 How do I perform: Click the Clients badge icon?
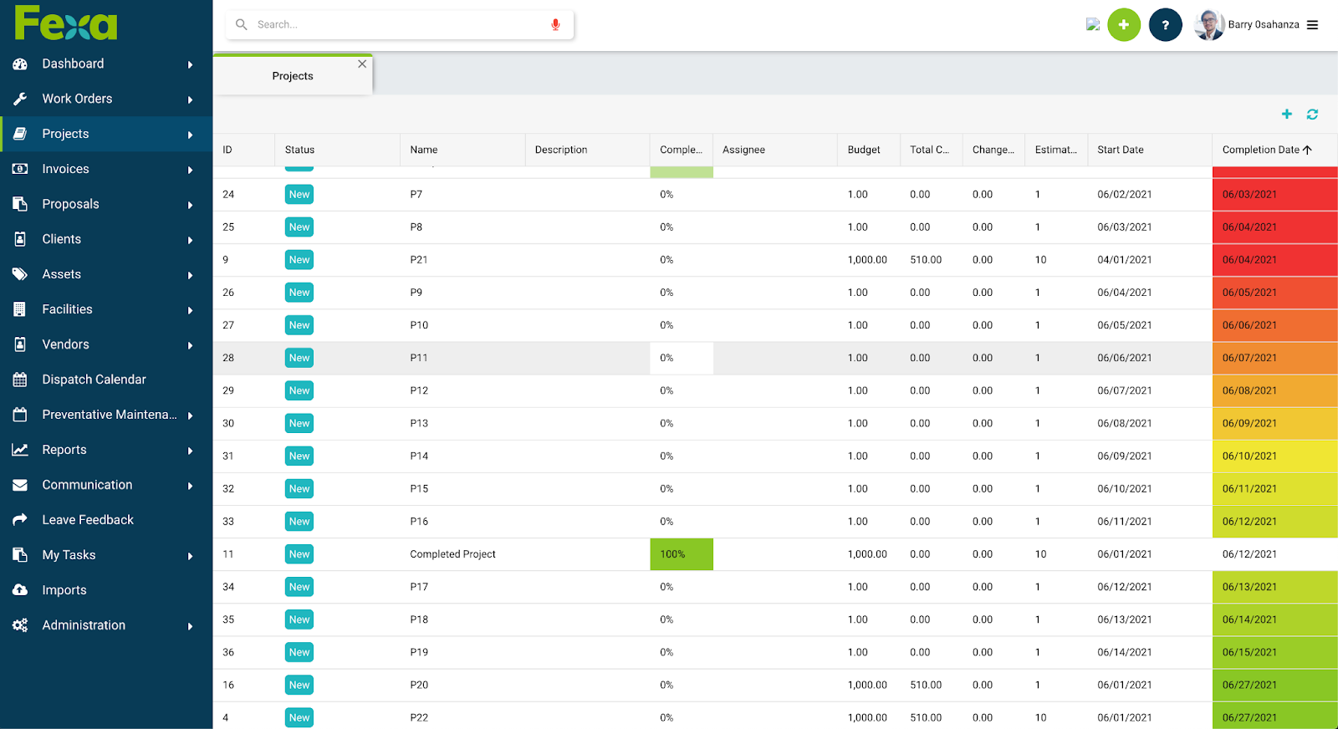20,239
